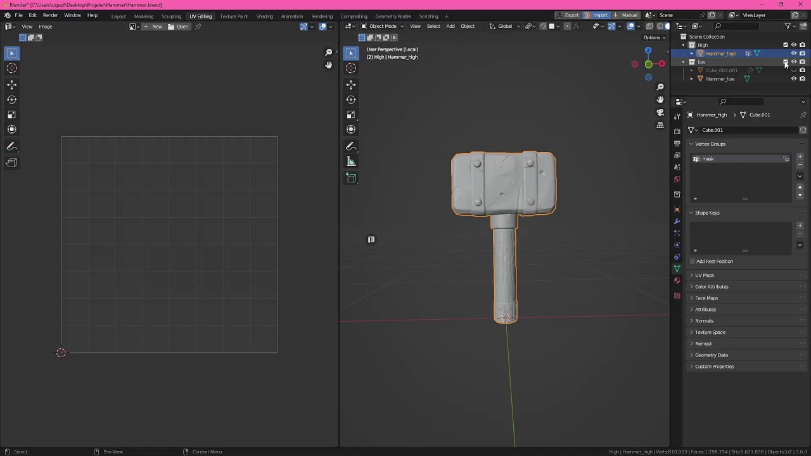Click the pan hand icon in 3D viewport
The image size is (811, 456).
pos(660,99)
